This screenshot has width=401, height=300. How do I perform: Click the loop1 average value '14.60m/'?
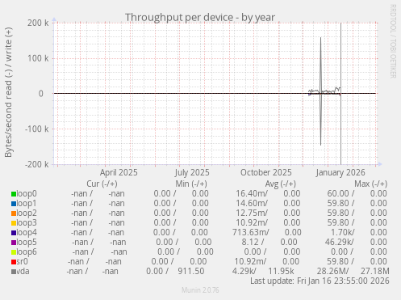tap(252, 203)
